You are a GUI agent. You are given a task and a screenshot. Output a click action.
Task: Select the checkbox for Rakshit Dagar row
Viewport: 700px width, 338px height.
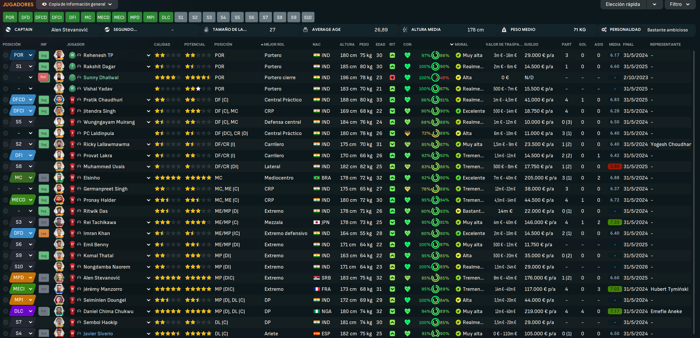click(6, 66)
